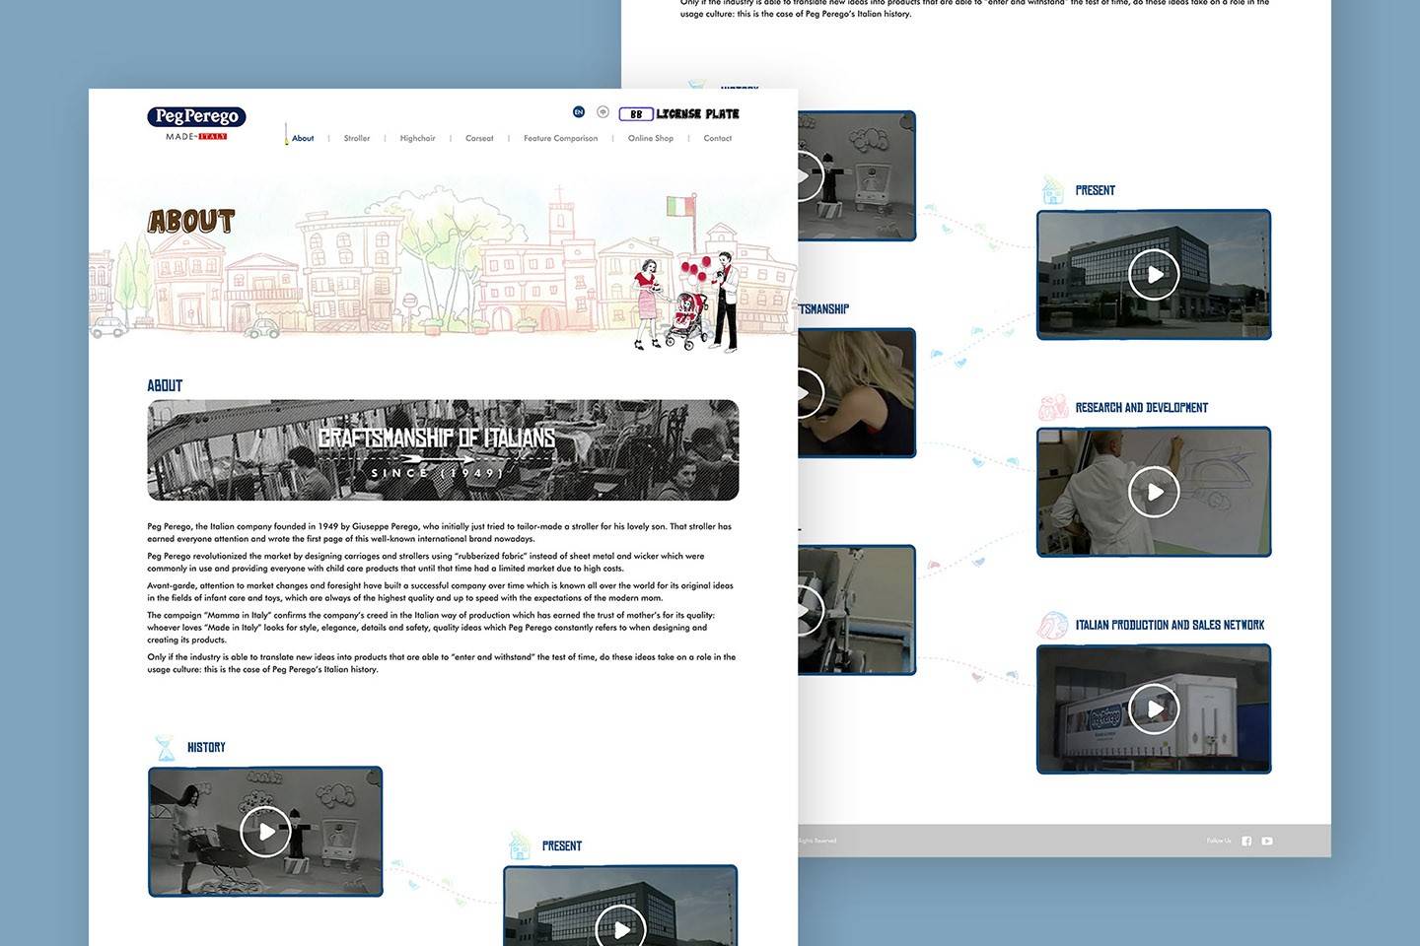
Task: Play the Research and Development video
Action: tap(1153, 492)
